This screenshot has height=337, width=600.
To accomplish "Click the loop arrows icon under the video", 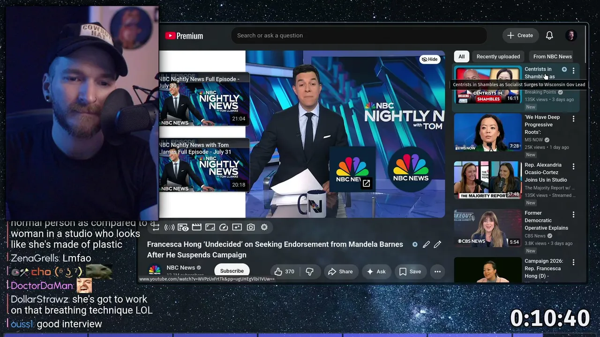I will click(156, 227).
